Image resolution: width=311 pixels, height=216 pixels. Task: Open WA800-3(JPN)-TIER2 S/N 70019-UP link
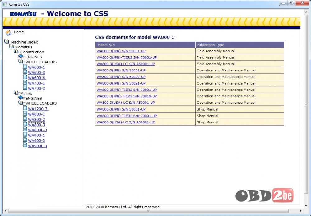(127, 96)
